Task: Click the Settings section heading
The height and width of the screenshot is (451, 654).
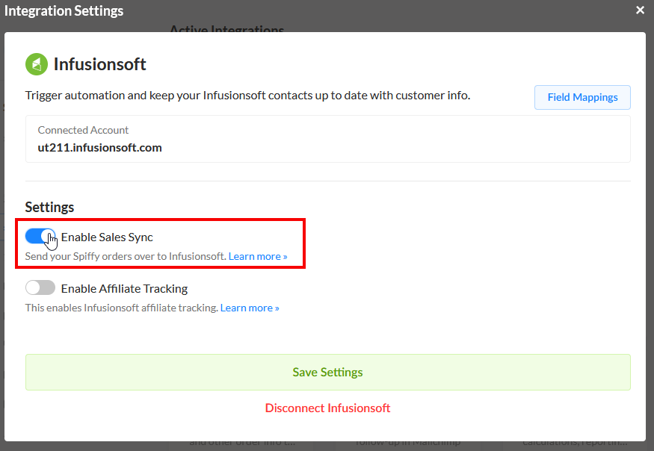Action: pos(49,207)
